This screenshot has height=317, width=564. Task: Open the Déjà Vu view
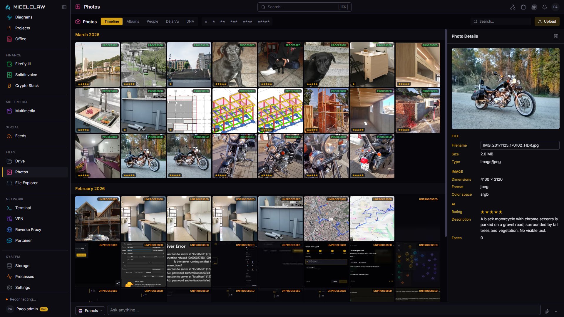click(172, 21)
